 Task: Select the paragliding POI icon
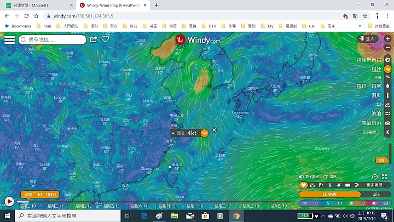tap(356, 185)
